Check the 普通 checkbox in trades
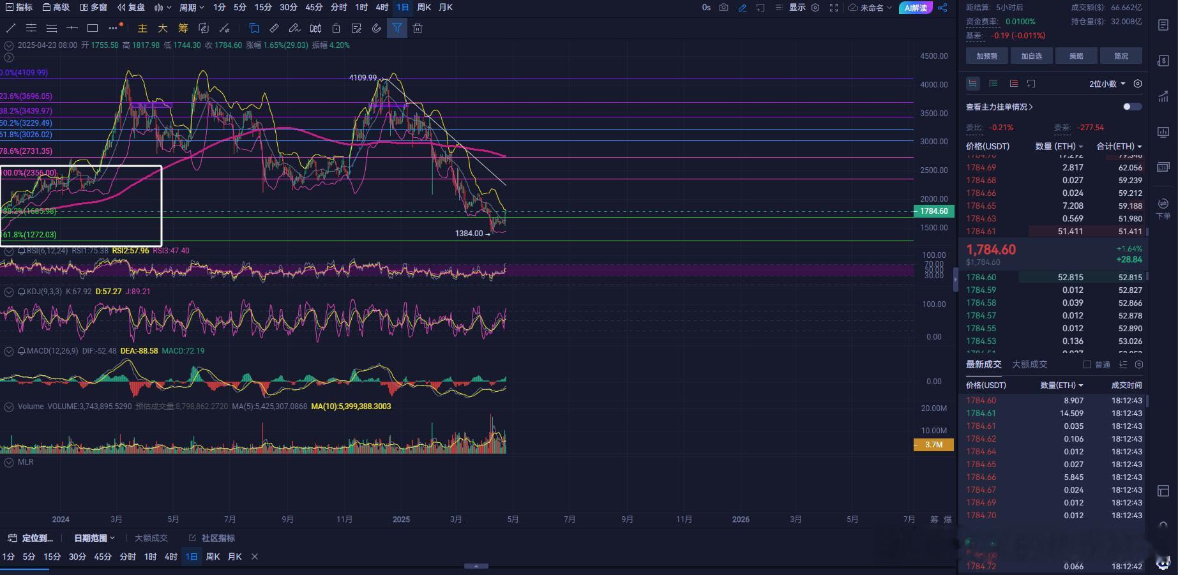The image size is (1178, 575). point(1087,364)
